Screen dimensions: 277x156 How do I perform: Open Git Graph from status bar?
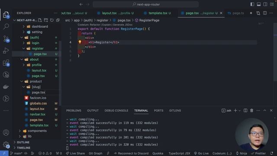coord(95,153)
